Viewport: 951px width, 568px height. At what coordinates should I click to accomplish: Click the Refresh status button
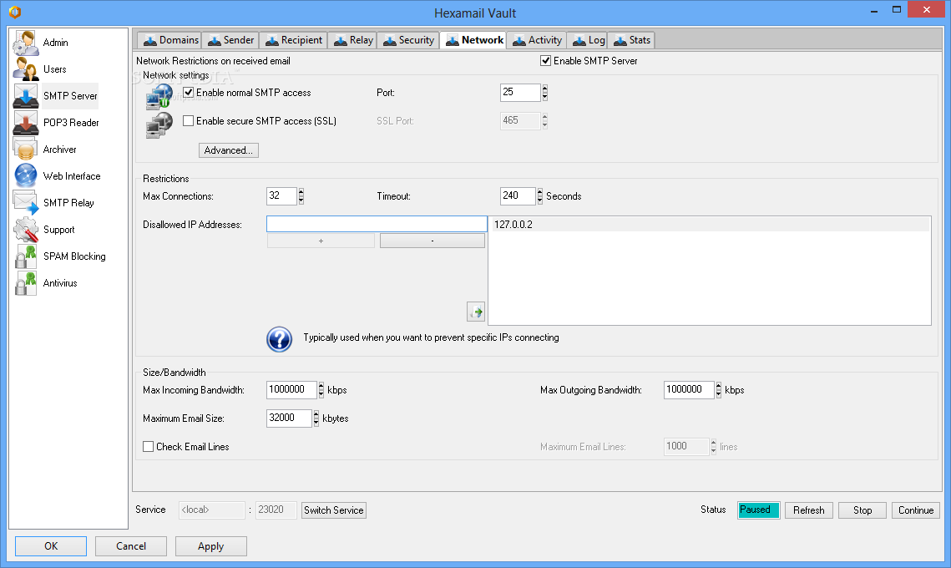tap(808, 510)
